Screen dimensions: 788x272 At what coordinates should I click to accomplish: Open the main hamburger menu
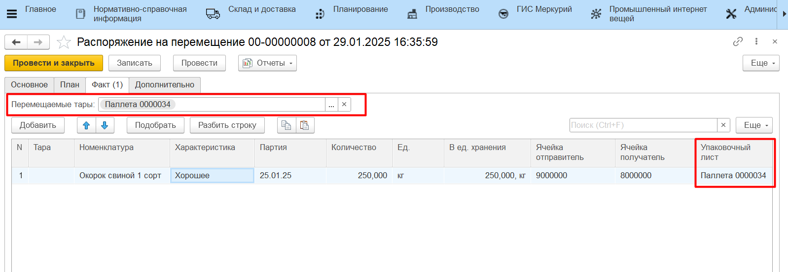tap(12, 14)
